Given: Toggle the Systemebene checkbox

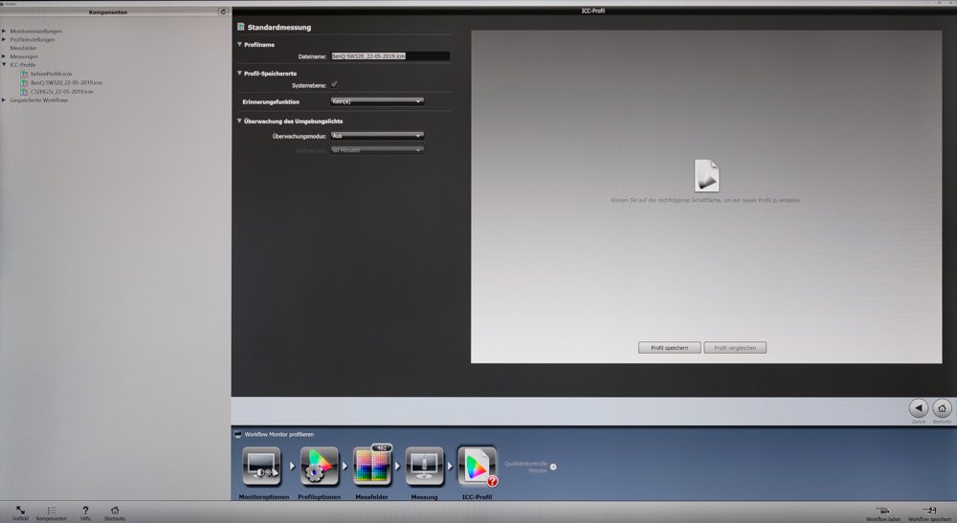Looking at the screenshot, I should click(335, 84).
